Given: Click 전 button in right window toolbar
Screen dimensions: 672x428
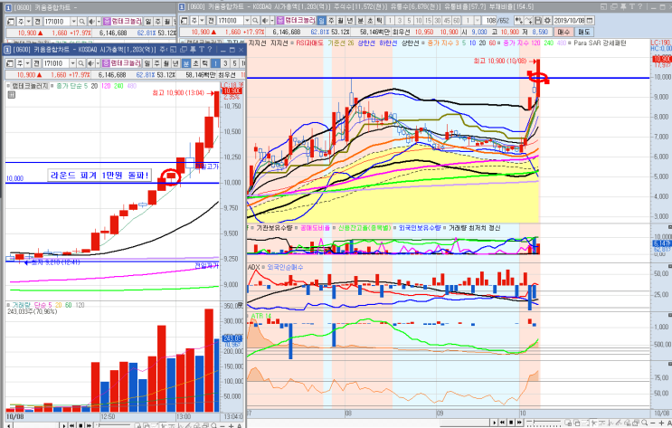Looking at the screenshot, I should [211, 21].
